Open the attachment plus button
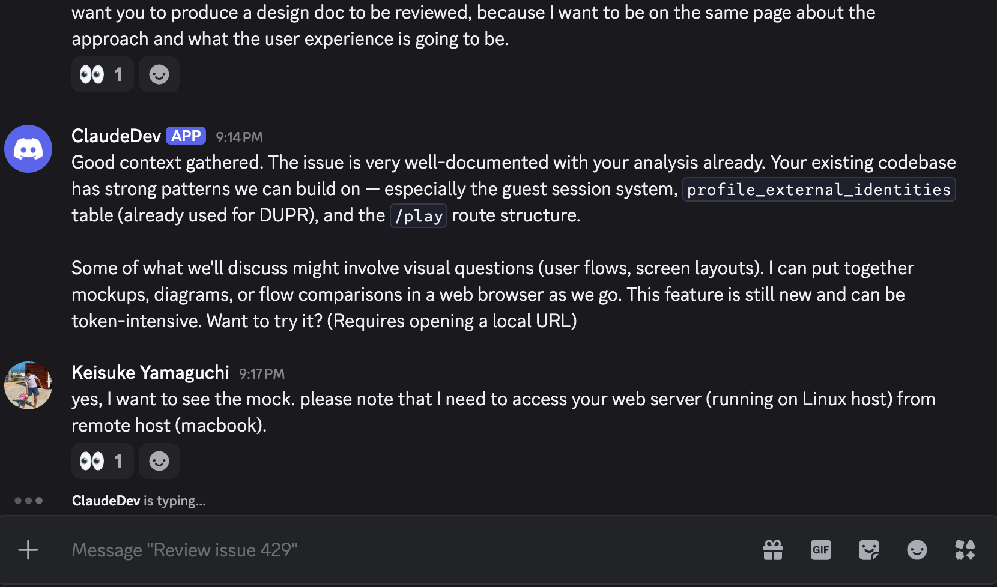The image size is (997, 587). 28,550
